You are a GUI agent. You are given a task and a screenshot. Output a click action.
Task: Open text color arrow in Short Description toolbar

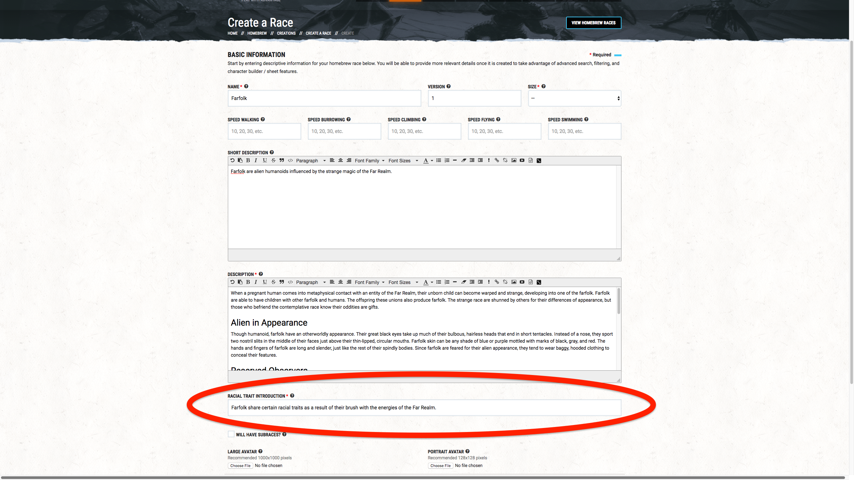pos(432,161)
